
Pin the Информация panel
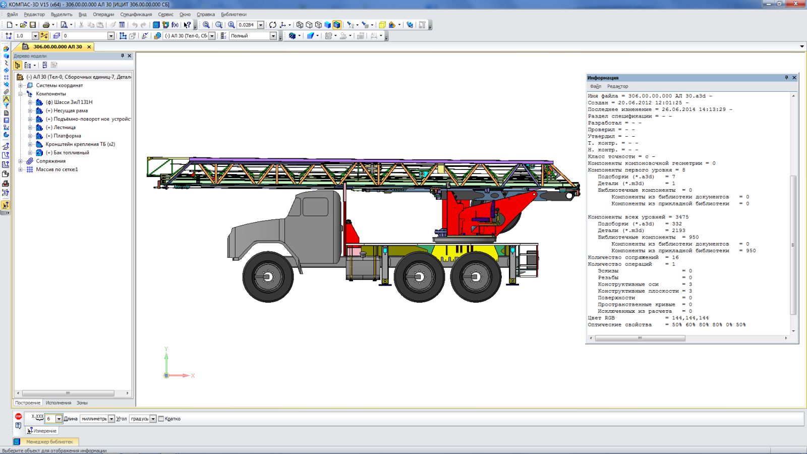tap(786, 78)
